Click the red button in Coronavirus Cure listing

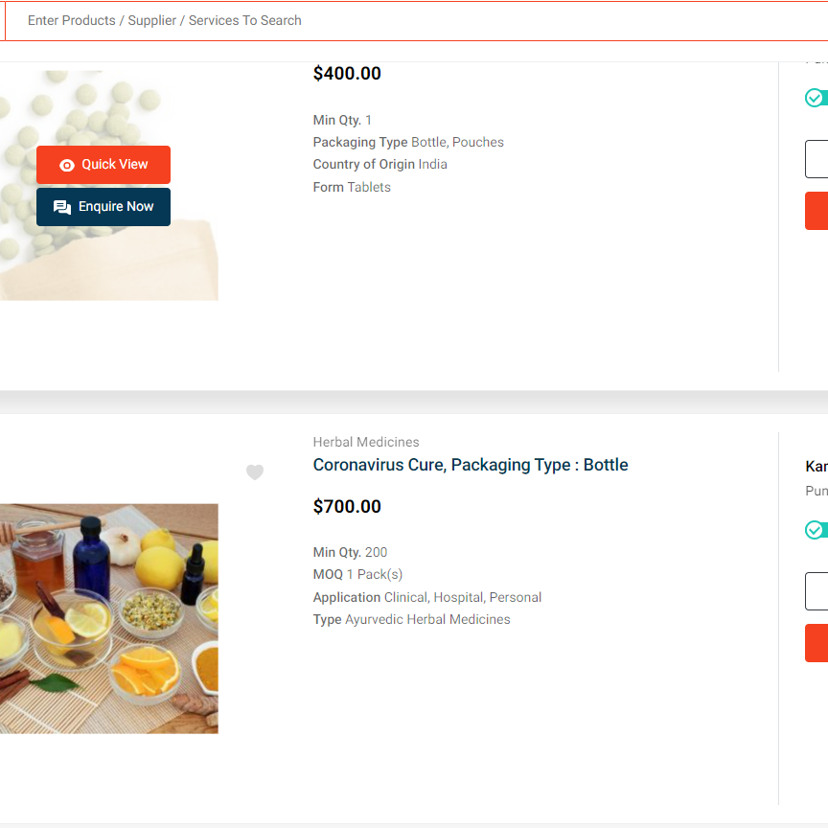click(x=817, y=643)
